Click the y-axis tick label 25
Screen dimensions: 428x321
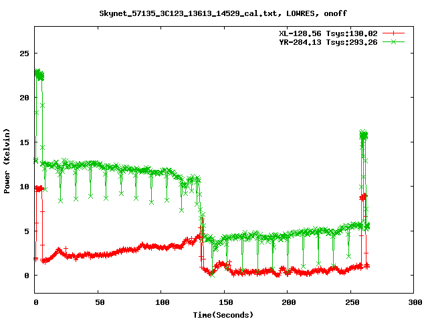coord(24,53)
